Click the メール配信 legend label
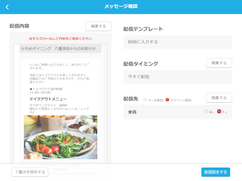This screenshot has height=181, width=242. point(156,100)
